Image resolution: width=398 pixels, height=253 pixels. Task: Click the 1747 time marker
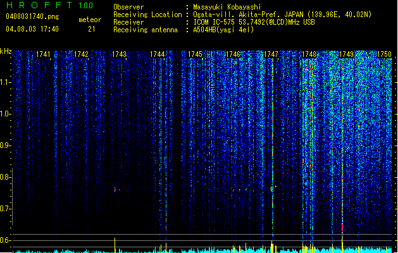point(271,54)
